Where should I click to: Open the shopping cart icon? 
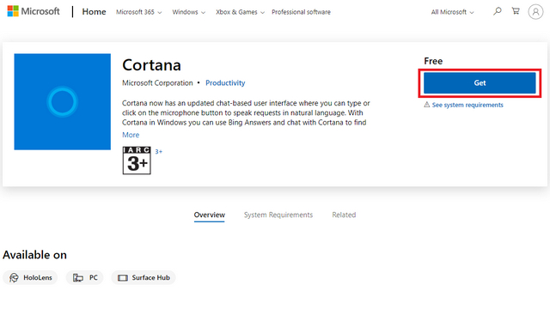tap(516, 11)
